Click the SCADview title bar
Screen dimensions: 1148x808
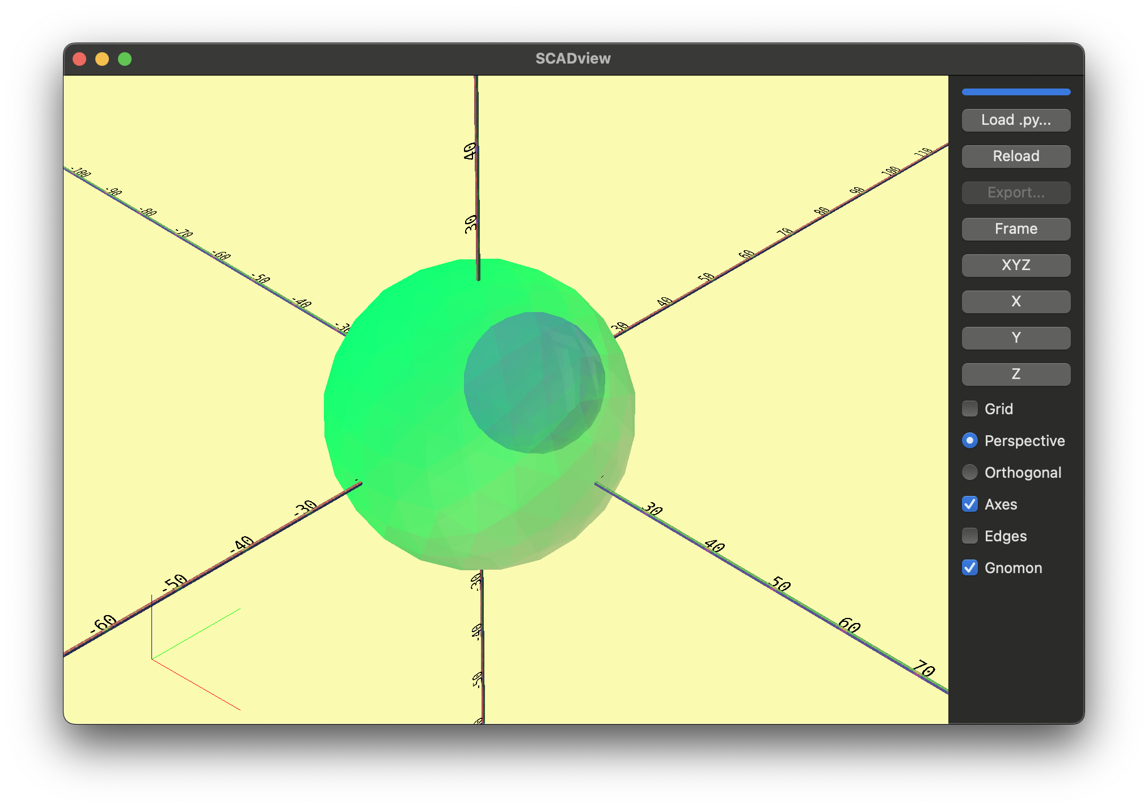pos(573,58)
